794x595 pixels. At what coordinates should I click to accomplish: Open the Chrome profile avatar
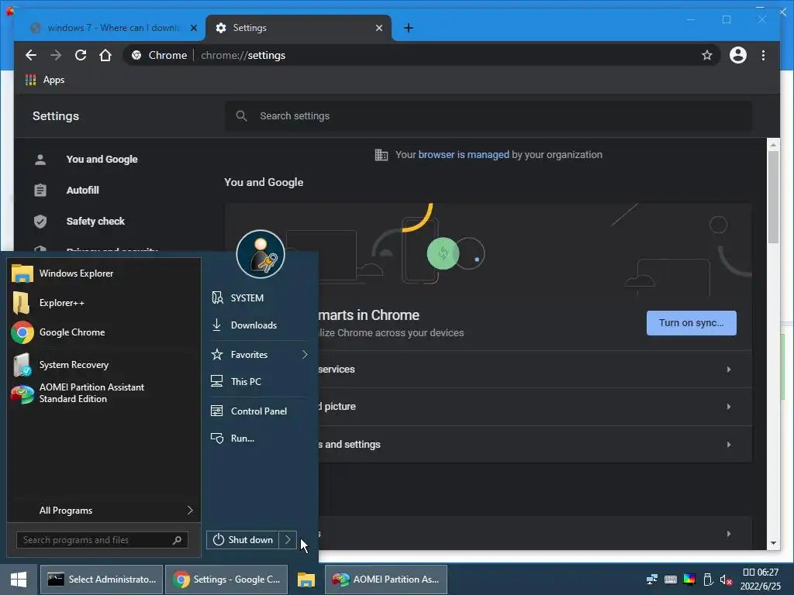click(738, 55)
